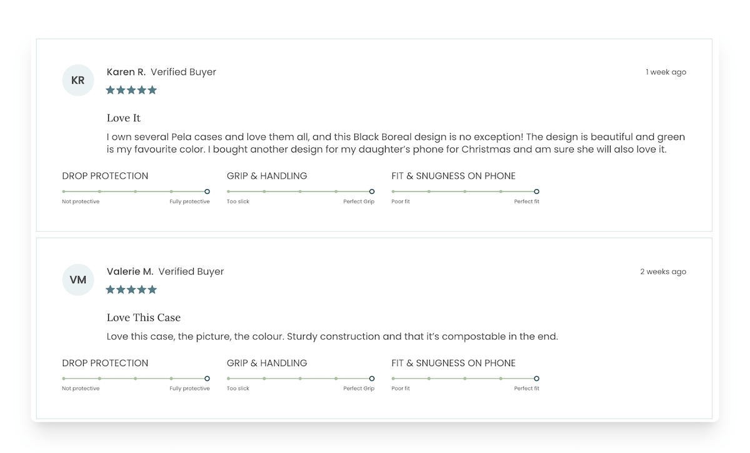
Task: Select the FIT & SNUGNESS ON PHONE heading
Action: pyautogui.click(x=454, y=176)
